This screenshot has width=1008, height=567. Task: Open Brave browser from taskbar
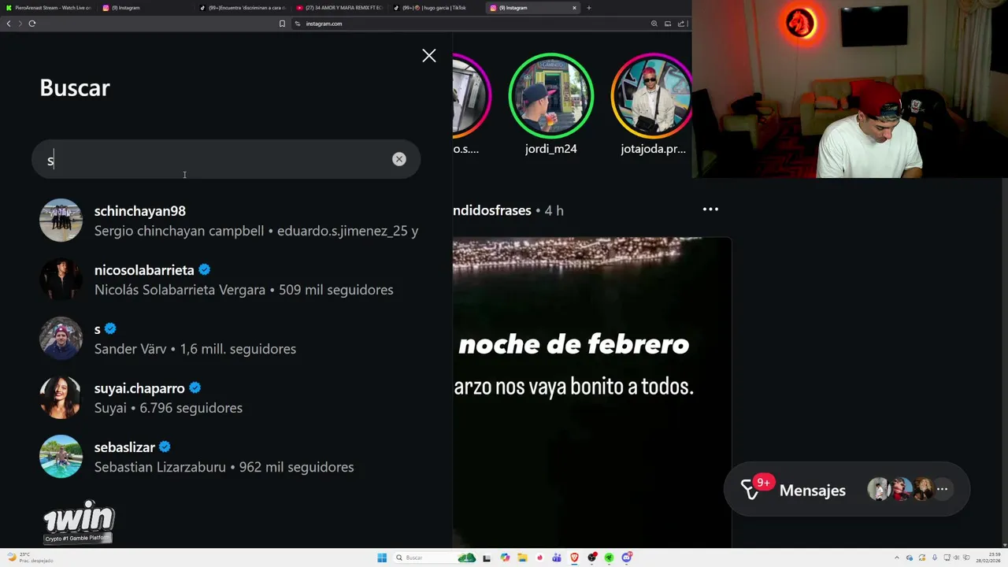point(574,558)
